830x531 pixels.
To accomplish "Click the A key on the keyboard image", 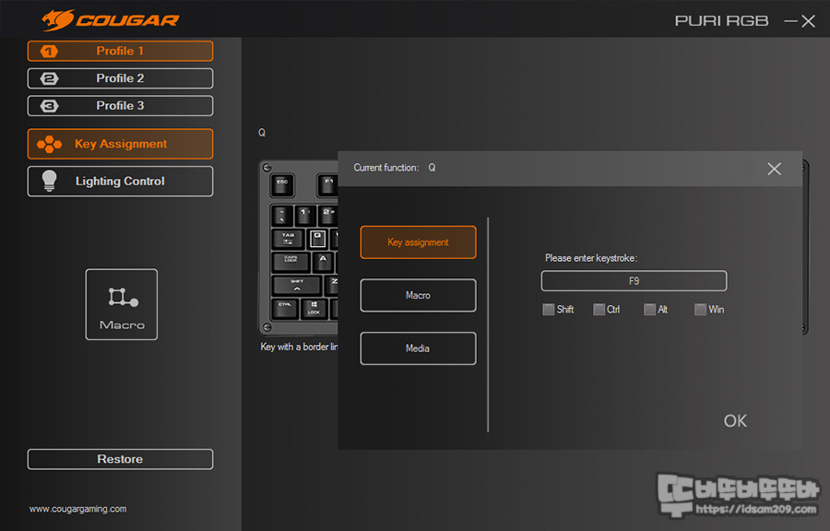I will (x=323, y=261).
